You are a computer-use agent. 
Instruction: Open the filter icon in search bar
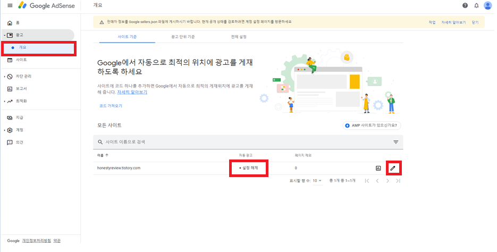(x=396, y=142)
